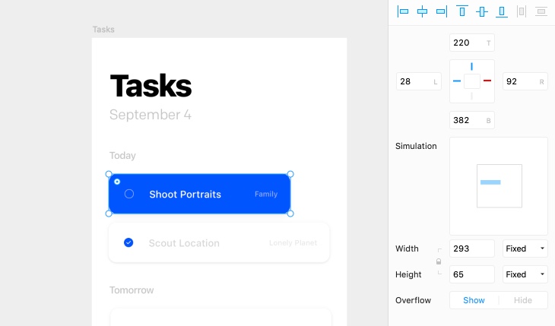Click distribute horizontal spacing icon
Image resolution: width=555 pixels, height=326 pixels.
[522, 11]
